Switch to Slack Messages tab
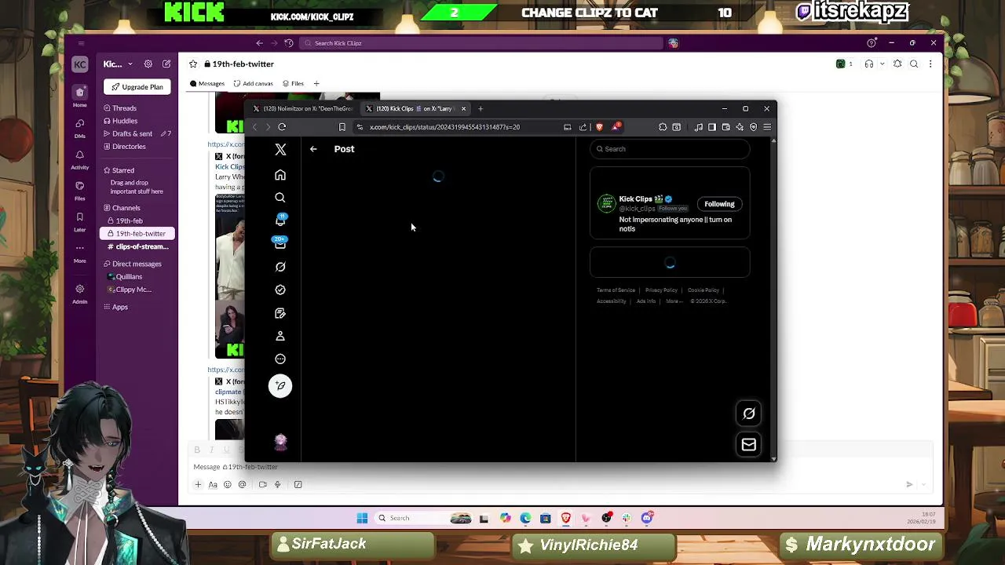The width and height of the screenshot is (1005, 565). (x=207, y=84)
